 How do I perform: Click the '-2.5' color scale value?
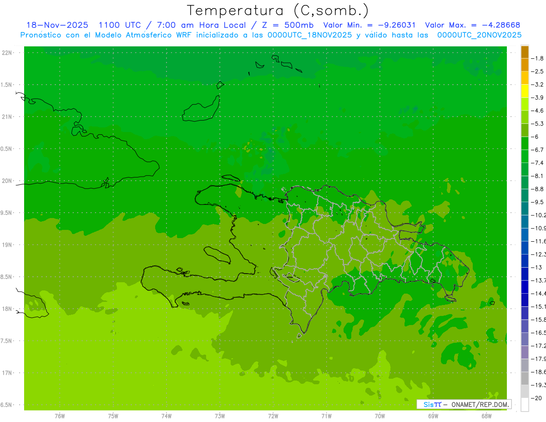point(537,71)
